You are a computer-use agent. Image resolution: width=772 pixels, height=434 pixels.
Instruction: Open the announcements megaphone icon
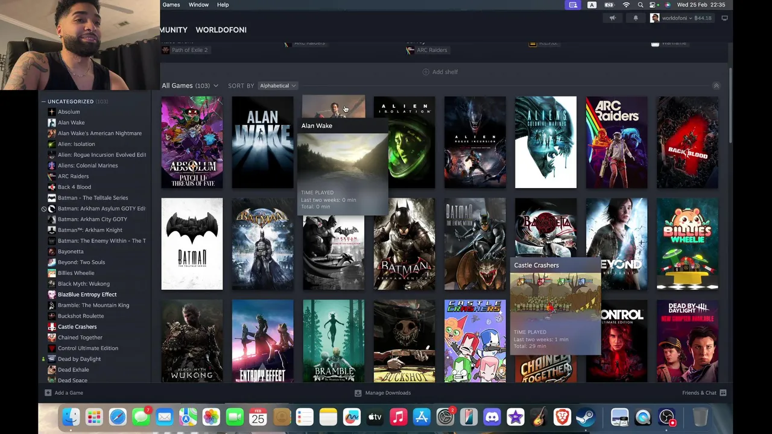click(x=612, y=18)
